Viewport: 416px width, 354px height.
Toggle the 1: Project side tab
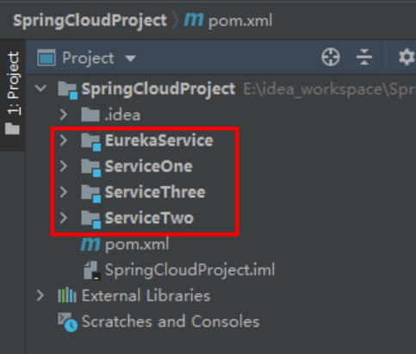point(13,94)
